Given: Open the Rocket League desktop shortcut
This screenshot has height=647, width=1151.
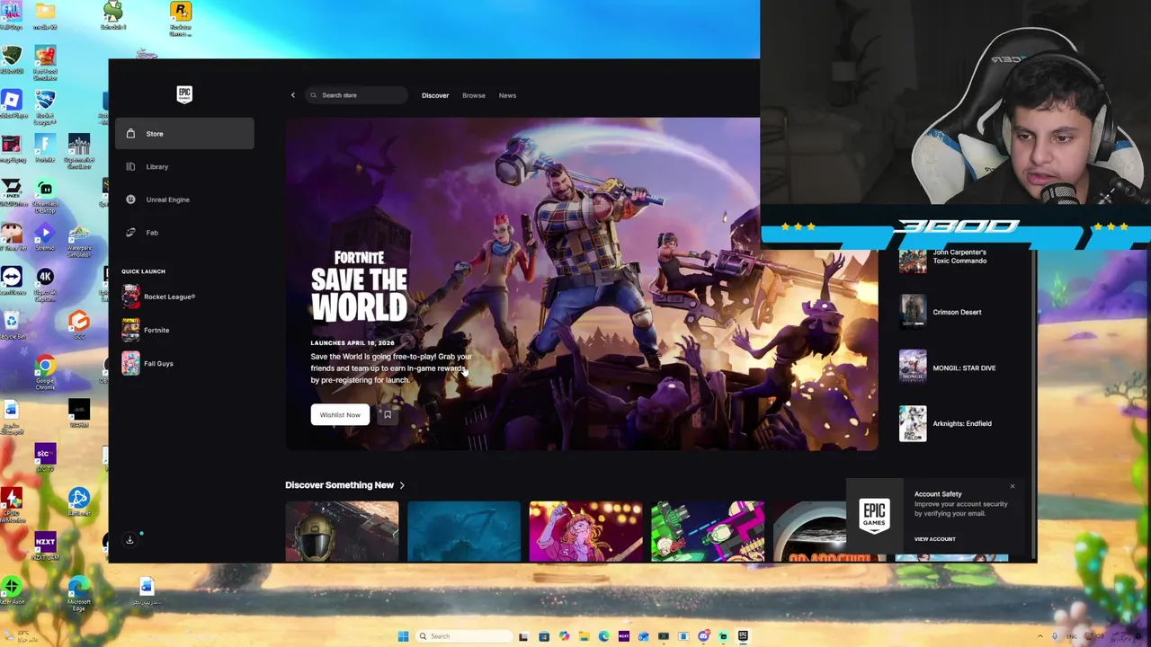Looking at the screenshot, I should pos(45,106).
